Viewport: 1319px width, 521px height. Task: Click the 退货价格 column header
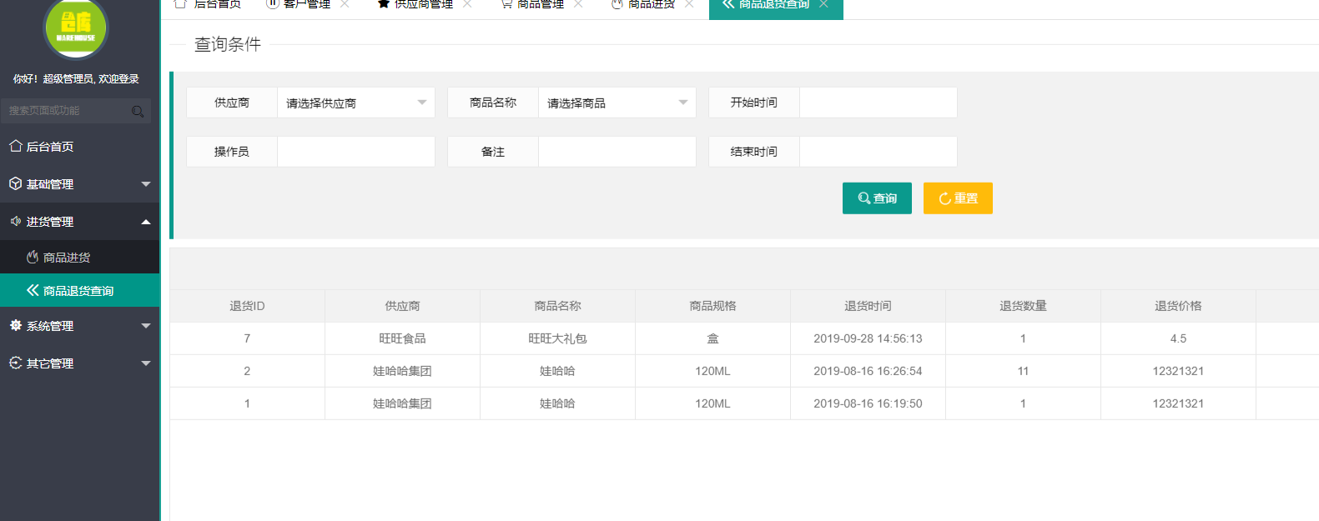click(x=1178, y=306)
